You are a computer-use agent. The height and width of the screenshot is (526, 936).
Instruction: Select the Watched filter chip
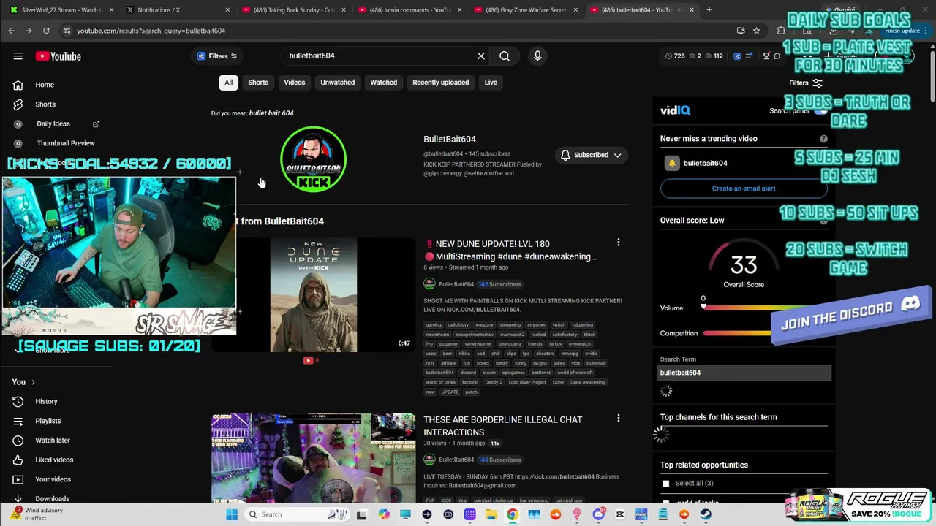384,83
